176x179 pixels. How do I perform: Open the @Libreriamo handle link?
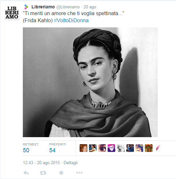68,7
